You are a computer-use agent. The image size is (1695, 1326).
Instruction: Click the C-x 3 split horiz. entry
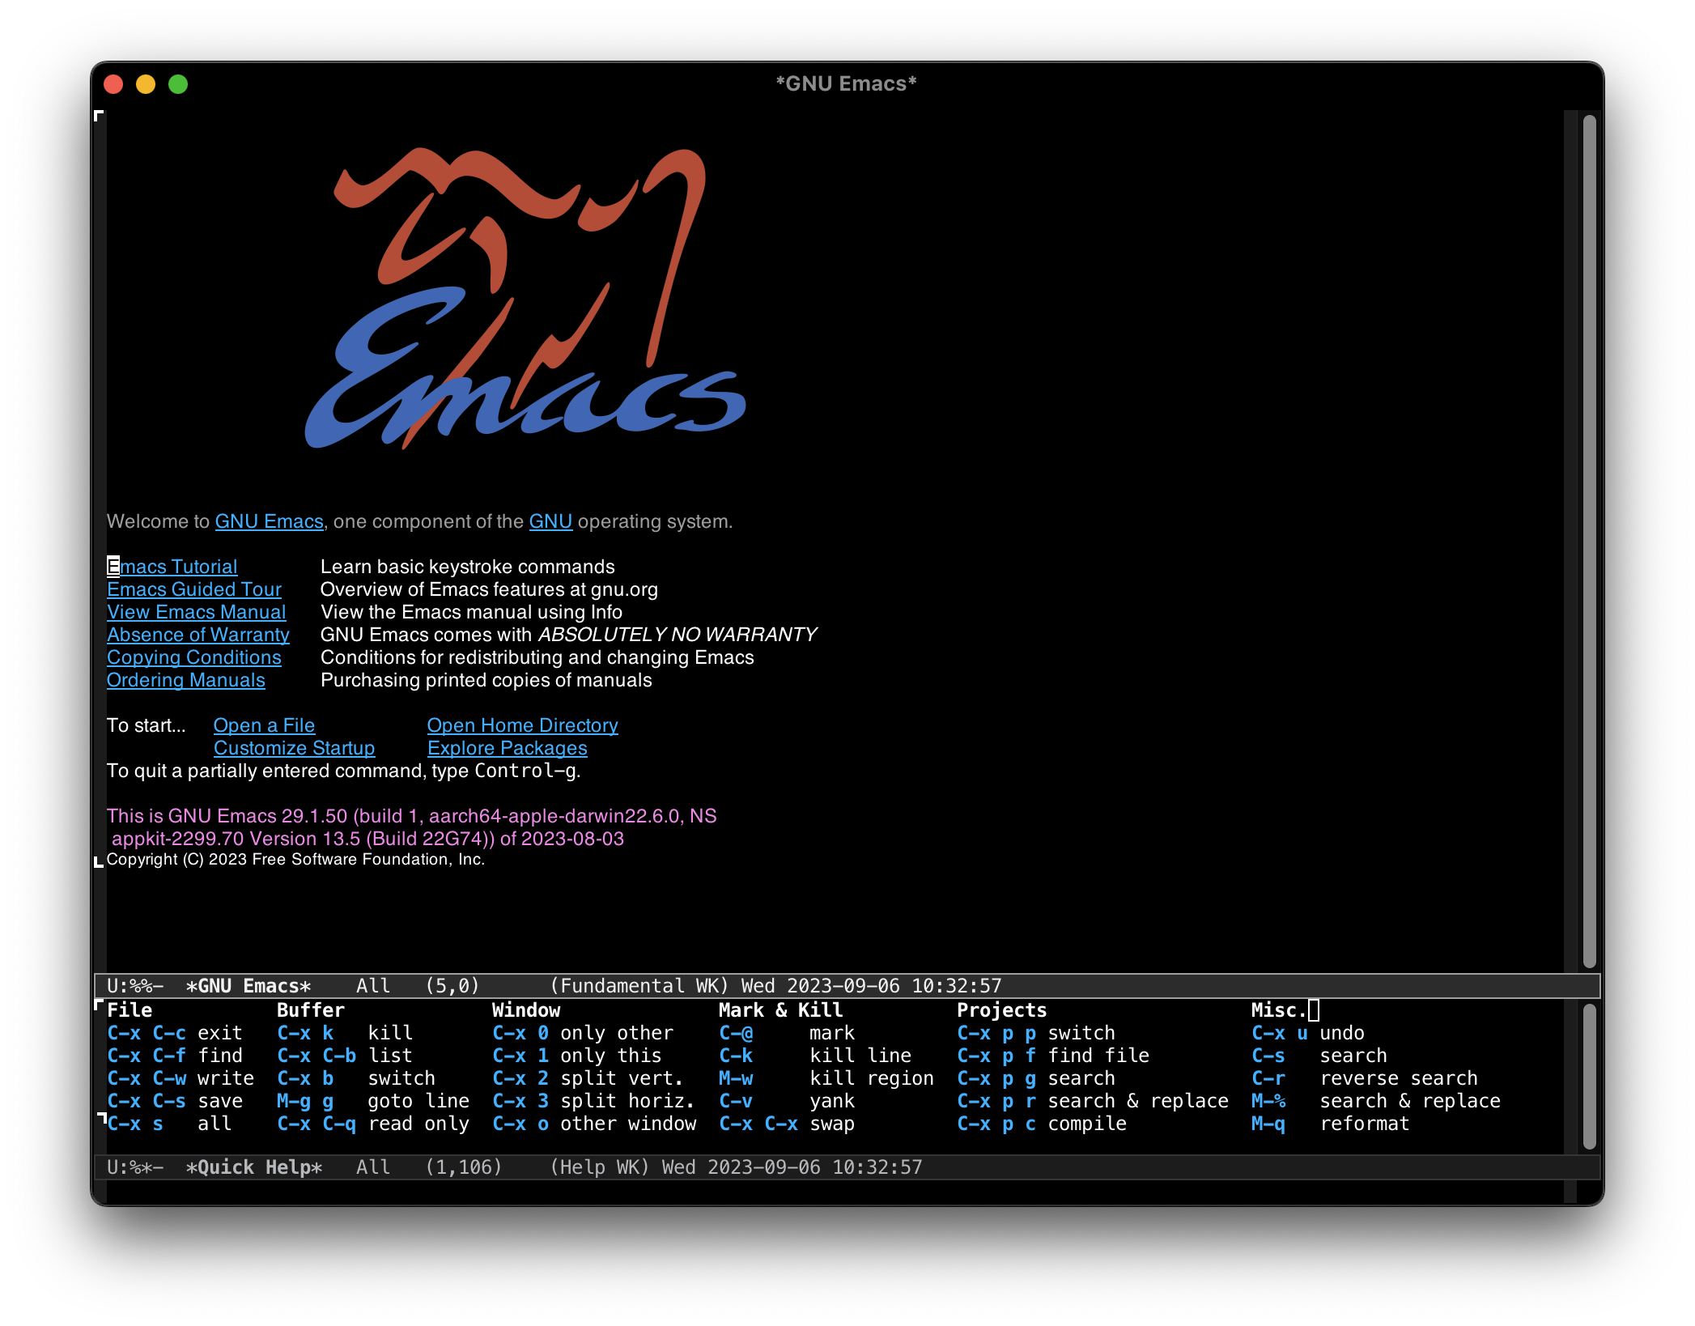pyautogui.click(x=594, y=1101)
